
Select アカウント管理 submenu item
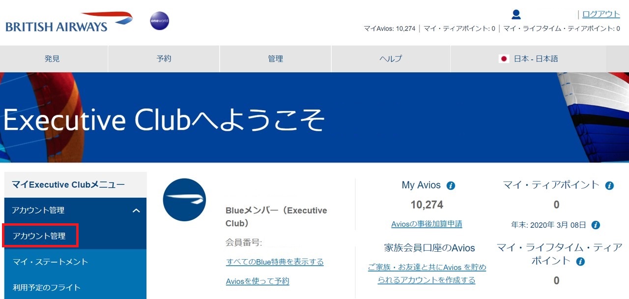coord(39,236)
